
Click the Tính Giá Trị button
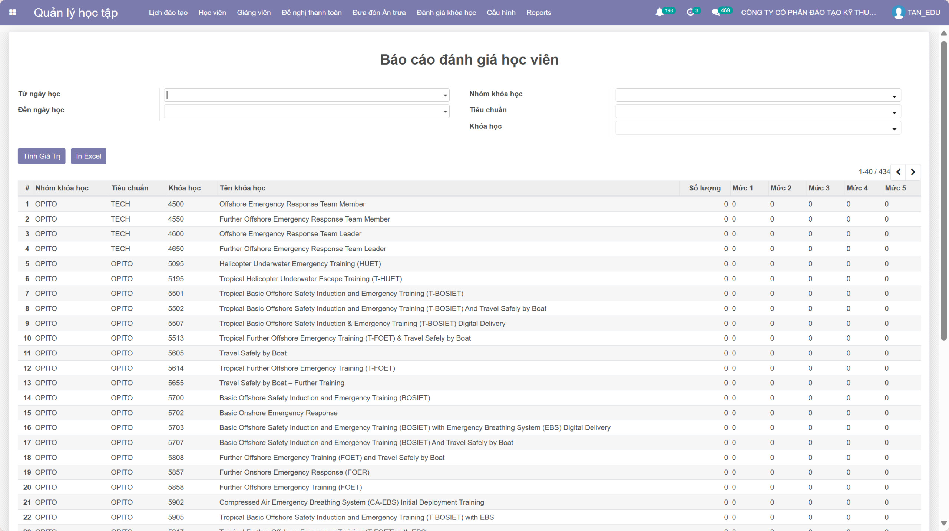coord(42,156)
